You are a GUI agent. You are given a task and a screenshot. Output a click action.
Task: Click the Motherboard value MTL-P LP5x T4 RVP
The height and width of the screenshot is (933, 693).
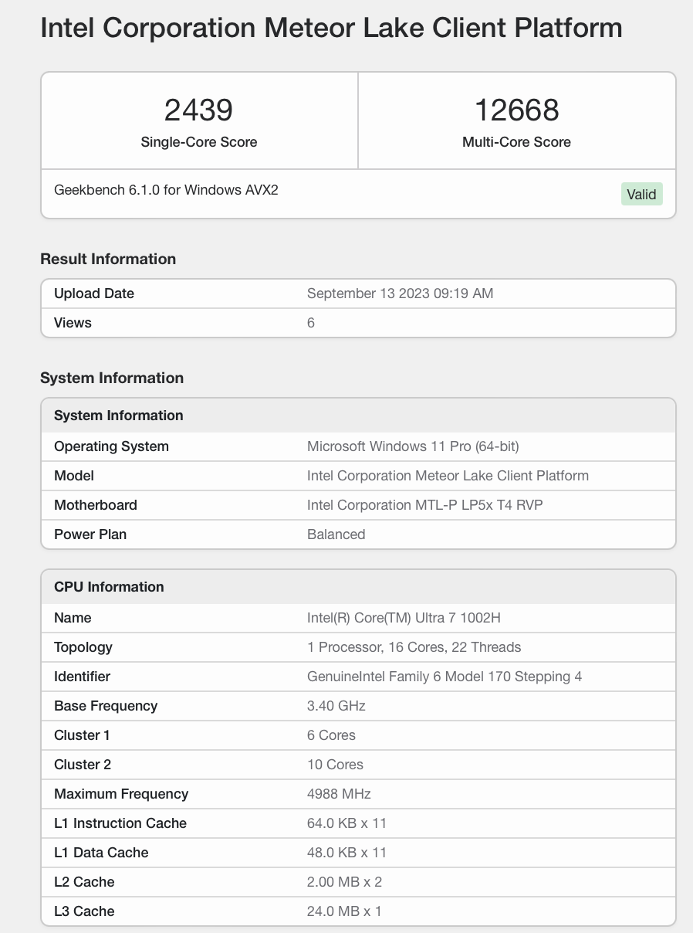click(428, 505)
